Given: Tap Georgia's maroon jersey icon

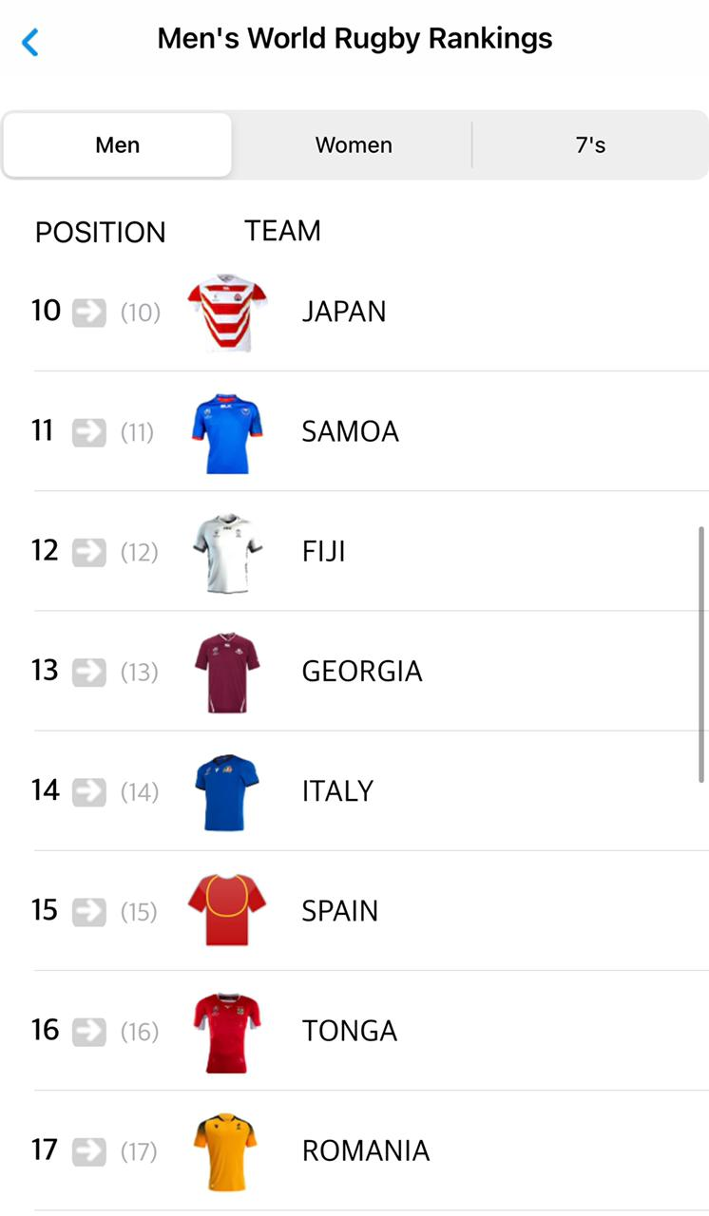Looking at the screenshot, I should tap(226, 673).
